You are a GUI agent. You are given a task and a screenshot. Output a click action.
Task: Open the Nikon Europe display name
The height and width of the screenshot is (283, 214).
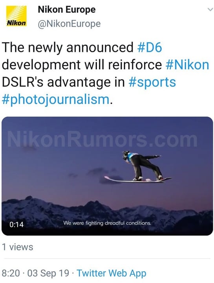(67, 10)
